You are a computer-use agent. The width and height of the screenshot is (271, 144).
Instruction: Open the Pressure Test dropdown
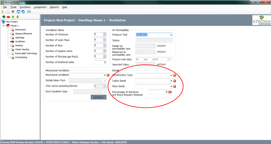(x=171, y=35)
